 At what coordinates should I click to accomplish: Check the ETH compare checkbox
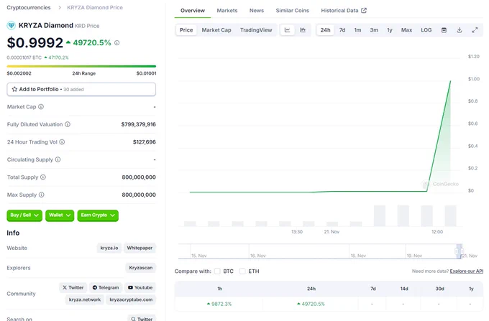pos(242,271)
